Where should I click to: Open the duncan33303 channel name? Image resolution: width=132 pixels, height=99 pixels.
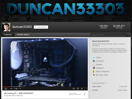22,27
